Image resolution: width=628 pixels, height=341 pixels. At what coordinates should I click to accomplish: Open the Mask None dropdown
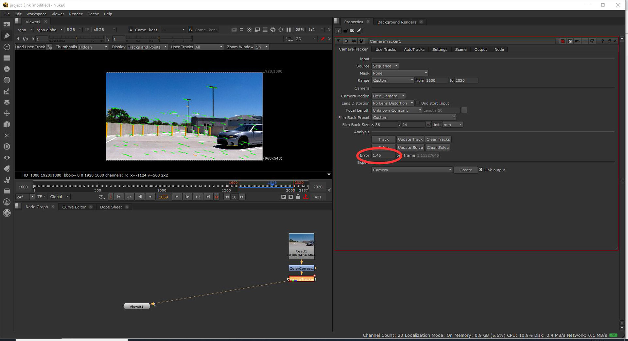point(400,73)
